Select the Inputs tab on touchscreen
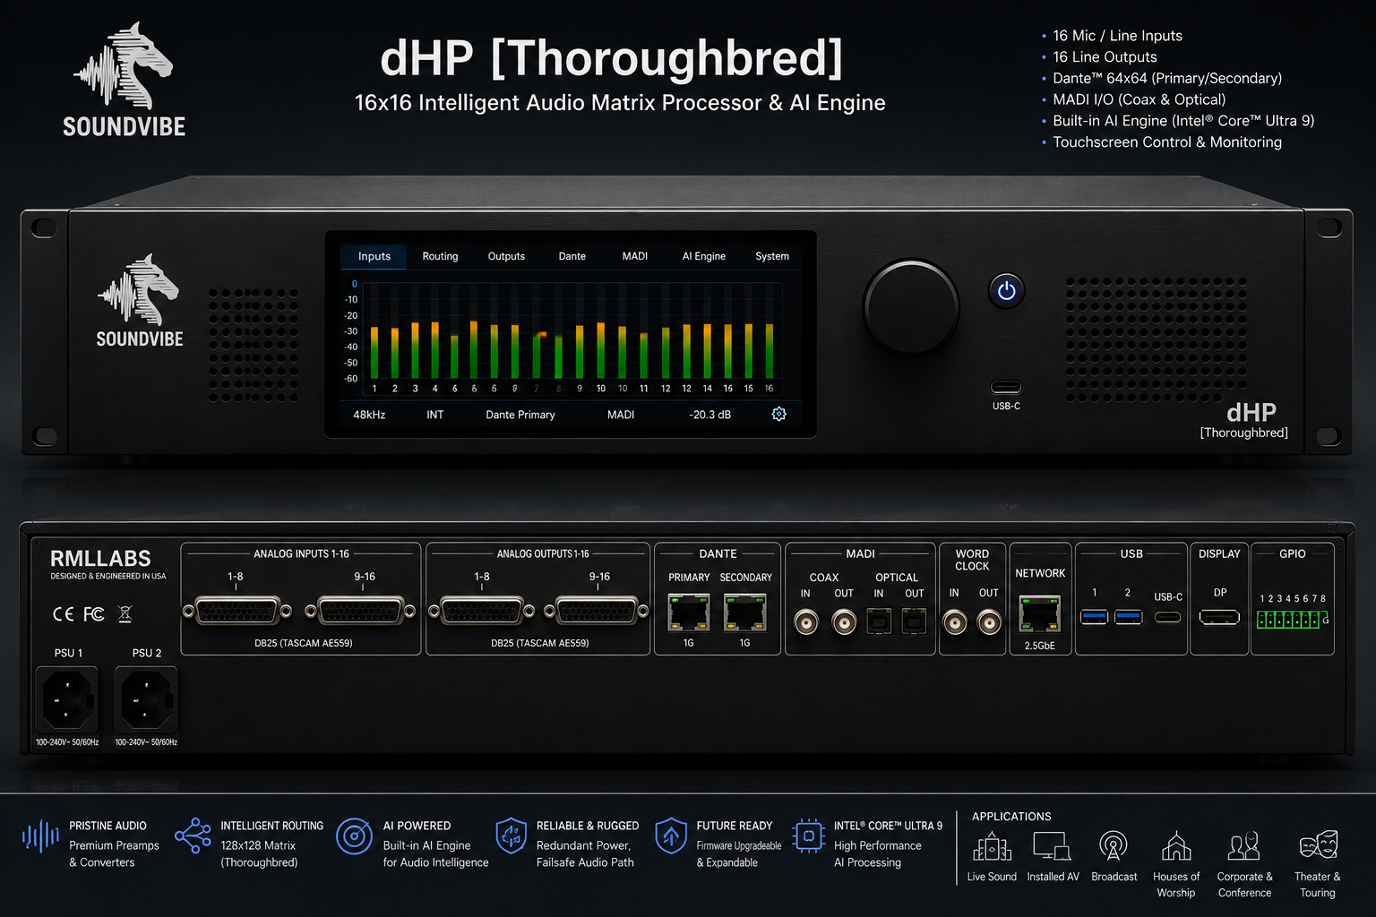 coord(374,256)
